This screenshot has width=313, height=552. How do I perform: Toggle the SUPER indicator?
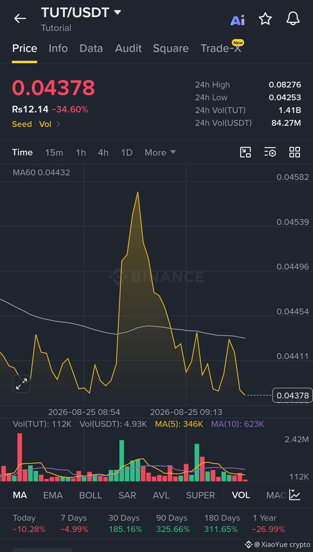[x=200, y=495]
